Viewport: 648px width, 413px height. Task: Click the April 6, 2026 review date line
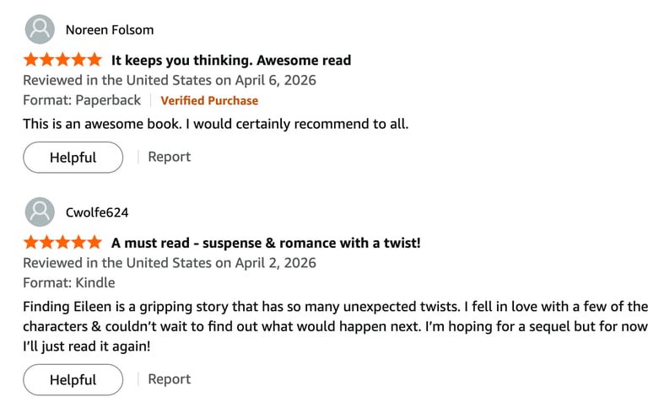pos(170,80)
